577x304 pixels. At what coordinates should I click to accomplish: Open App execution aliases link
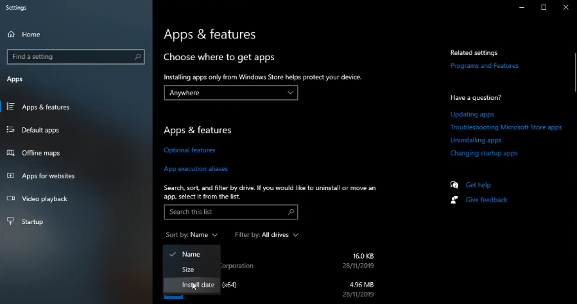[196, 169]
